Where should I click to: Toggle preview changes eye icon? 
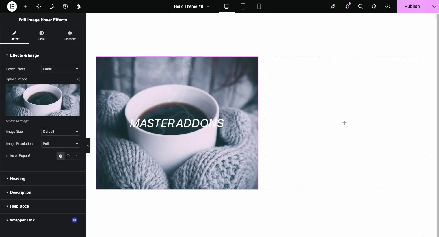click(388, 6)
